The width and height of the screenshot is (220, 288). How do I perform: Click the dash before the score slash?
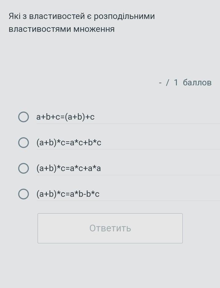[160, 83]
